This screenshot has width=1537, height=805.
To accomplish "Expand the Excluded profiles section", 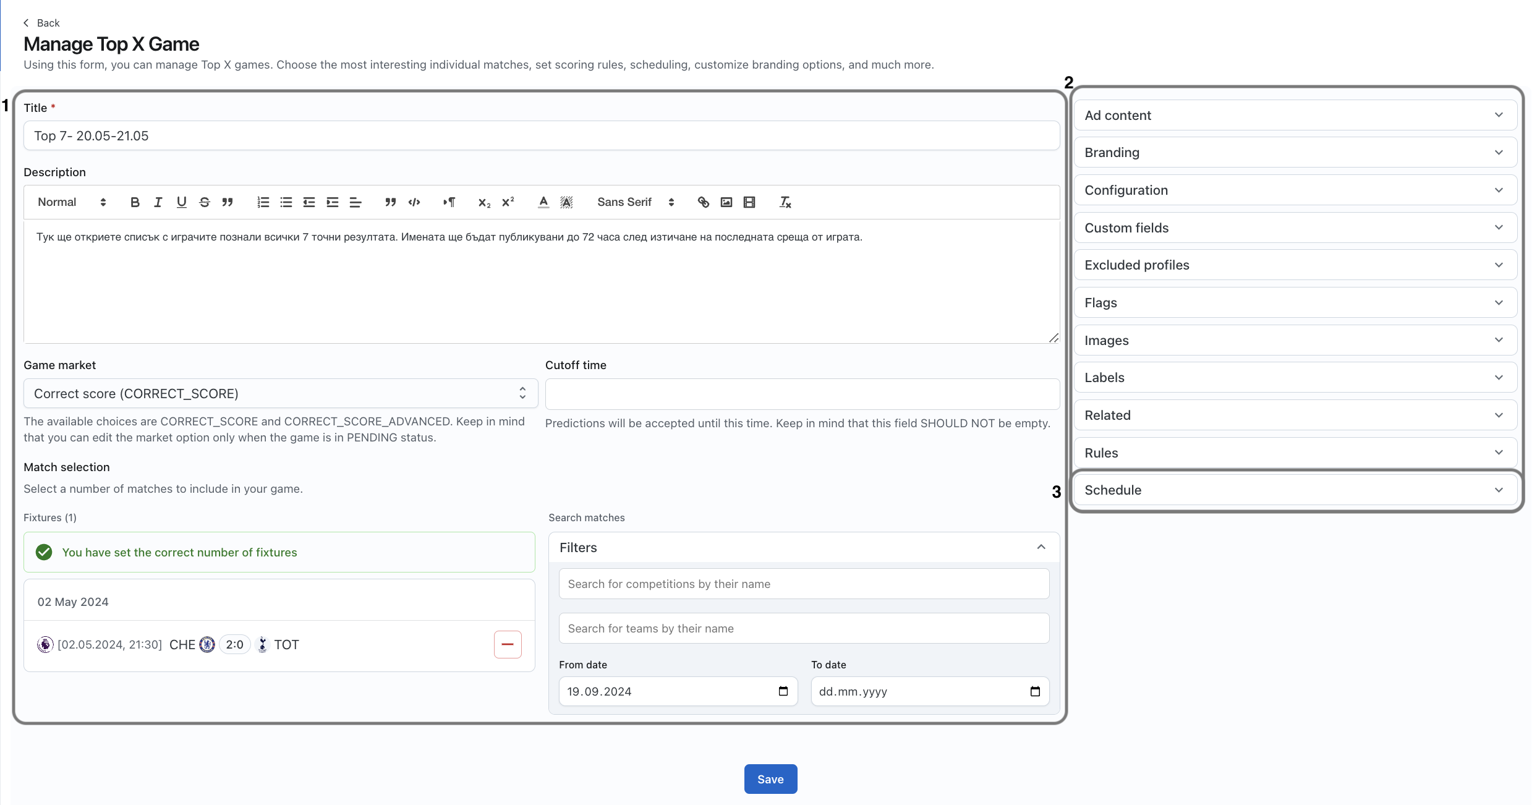I will [x=1295, y=265].
